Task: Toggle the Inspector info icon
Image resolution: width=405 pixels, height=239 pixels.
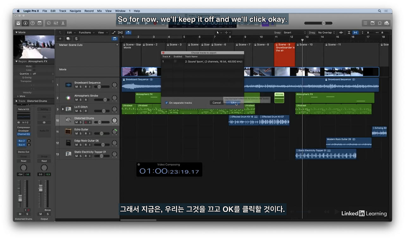Action: (25, 23)
